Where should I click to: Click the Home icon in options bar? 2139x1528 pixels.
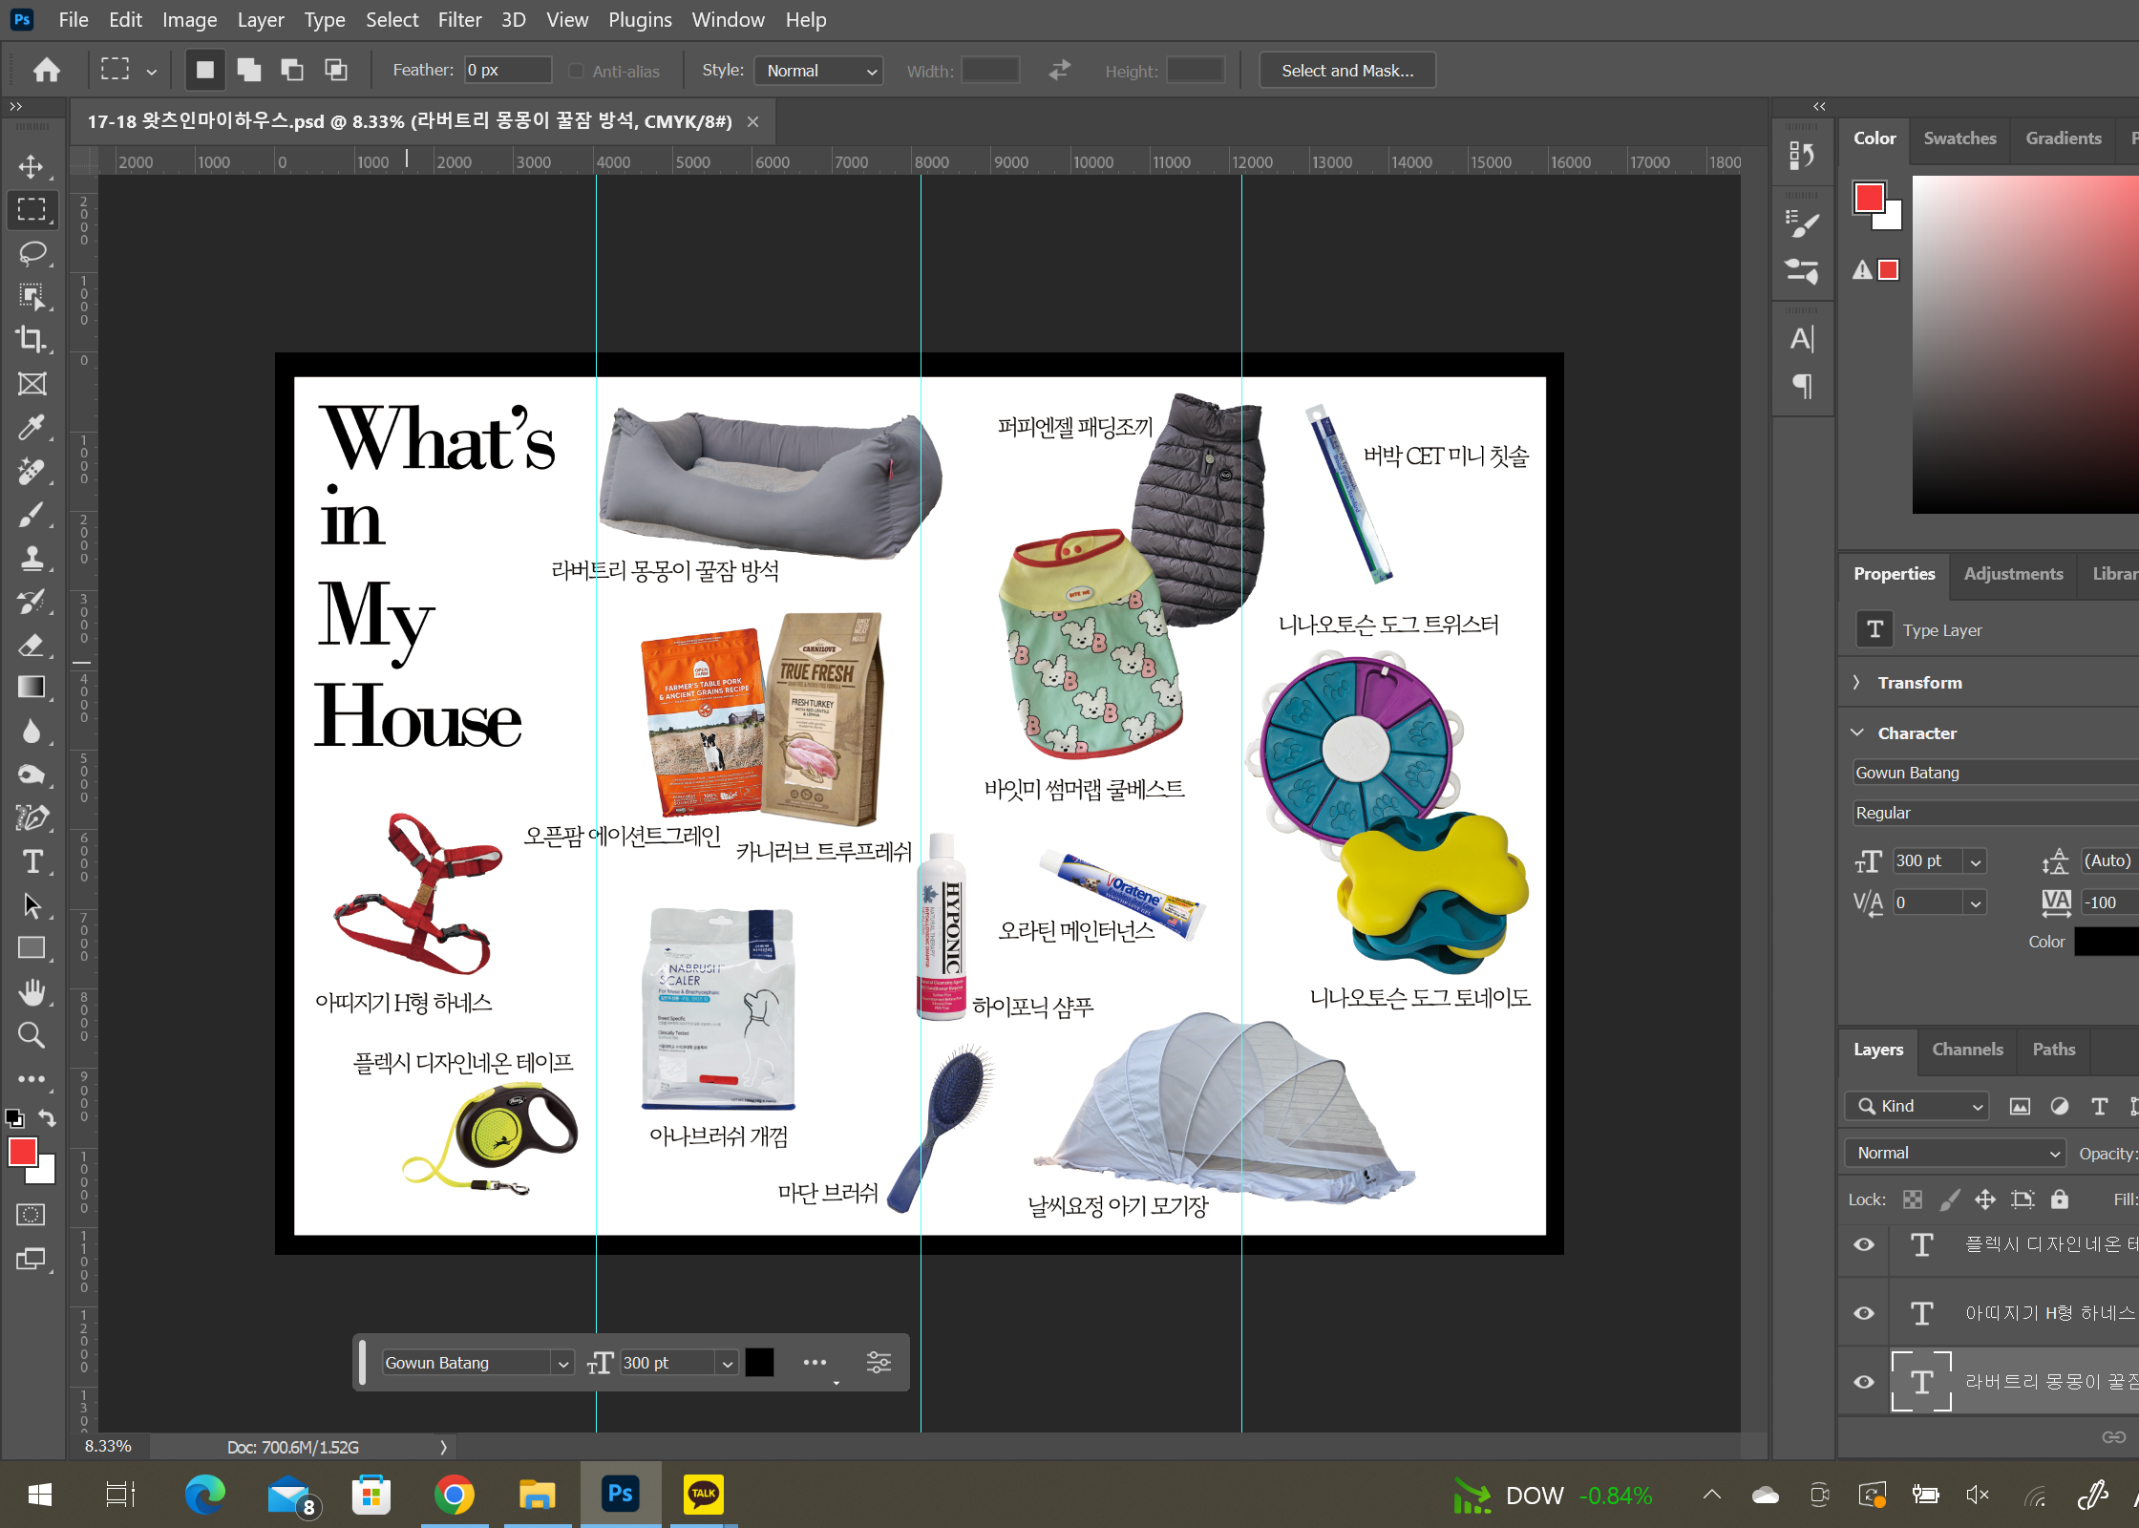click(x=46, y=70)
